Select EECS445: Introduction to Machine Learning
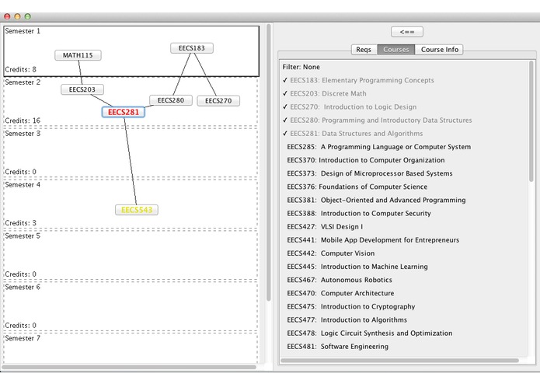Image resolution: width=540 pixels, height=384 pixels. 357,267
